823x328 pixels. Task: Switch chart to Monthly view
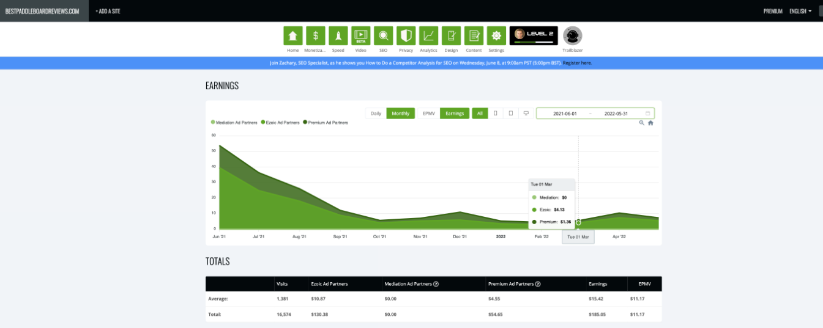coord(401,114)
